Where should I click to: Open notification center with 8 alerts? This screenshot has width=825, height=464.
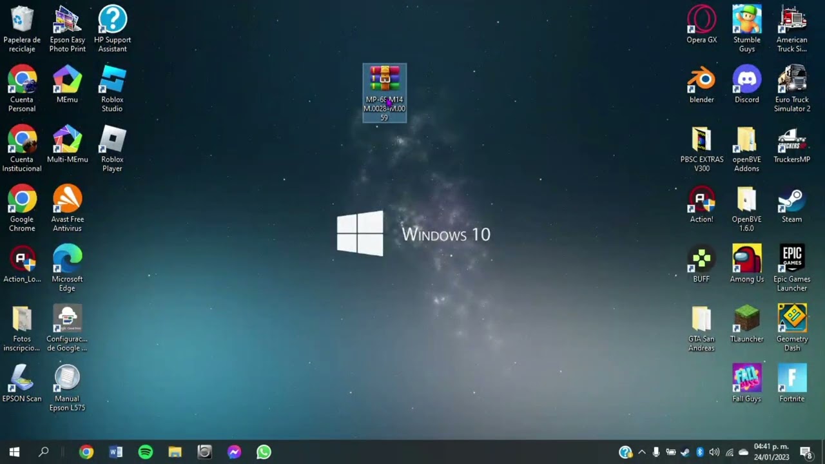coord(806,452)
